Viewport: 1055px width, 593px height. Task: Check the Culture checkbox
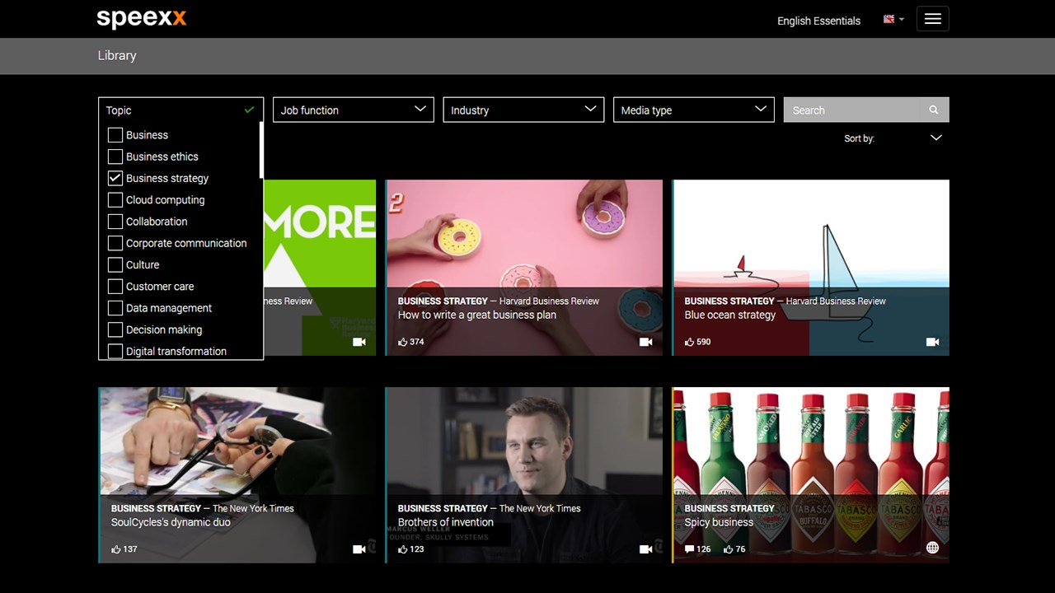pos(115,264)
